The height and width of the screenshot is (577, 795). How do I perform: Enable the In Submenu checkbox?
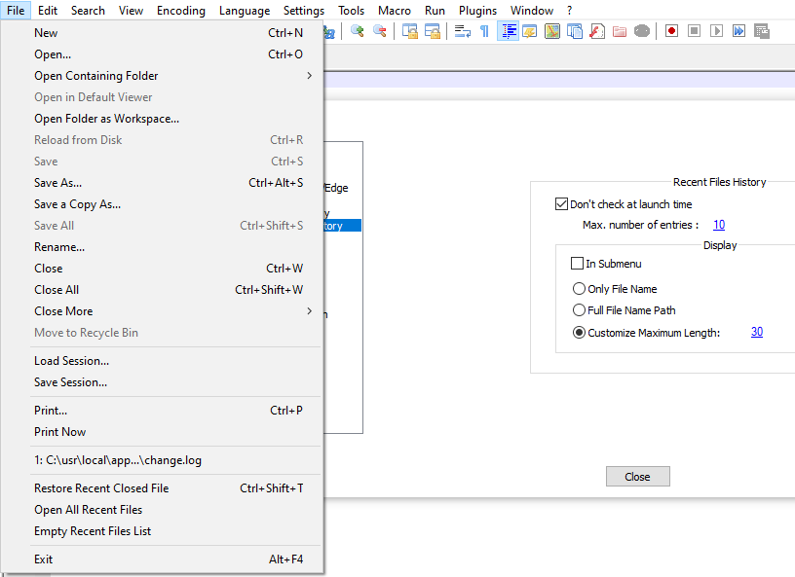pyautogui.click(x=577, y=264)
